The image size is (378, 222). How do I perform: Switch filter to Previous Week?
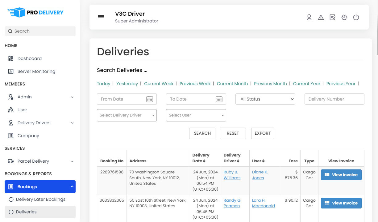pyautogui.click(x=195, y=84)
